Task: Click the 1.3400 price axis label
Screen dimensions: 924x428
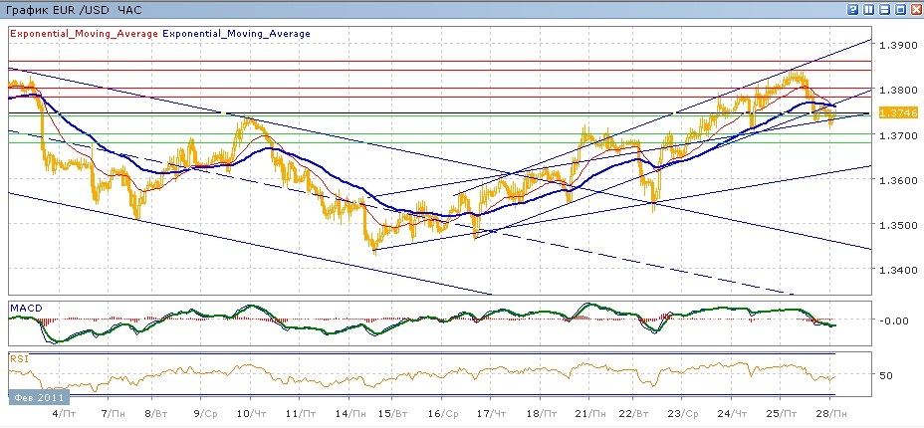Action: tap(898, 270)
